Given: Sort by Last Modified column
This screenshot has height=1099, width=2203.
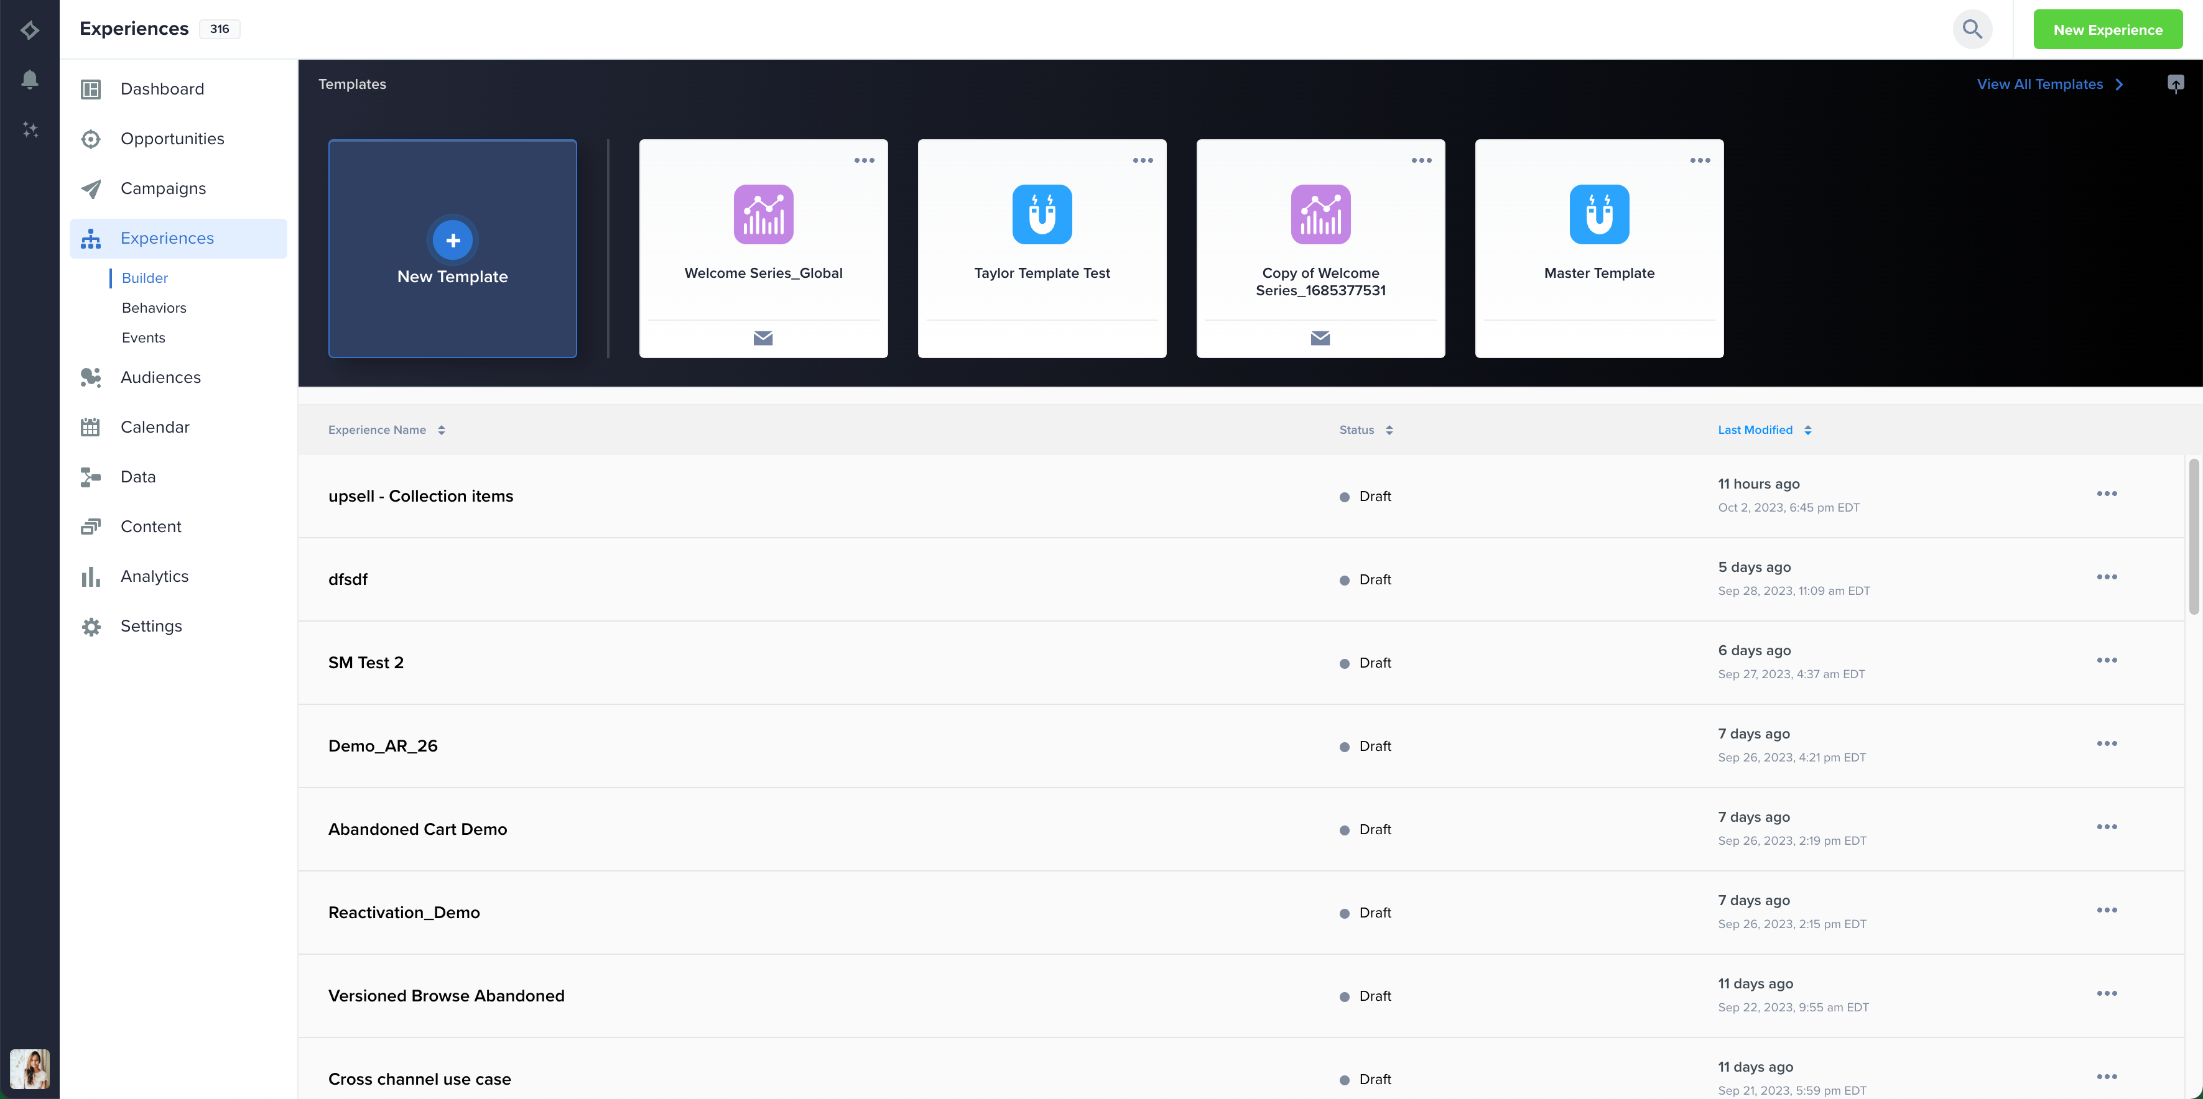Looking at the screenshot, I should click(x=1765, y=430).
